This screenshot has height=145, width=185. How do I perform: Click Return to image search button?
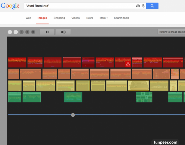[172, 32]
